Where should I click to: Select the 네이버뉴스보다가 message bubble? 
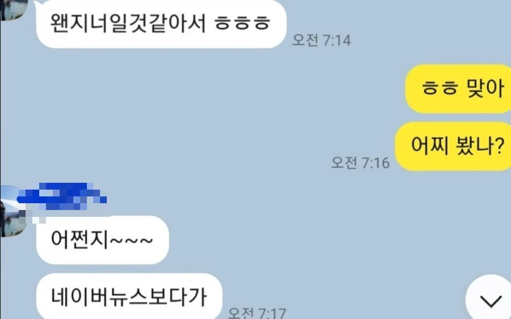(129, 296)
